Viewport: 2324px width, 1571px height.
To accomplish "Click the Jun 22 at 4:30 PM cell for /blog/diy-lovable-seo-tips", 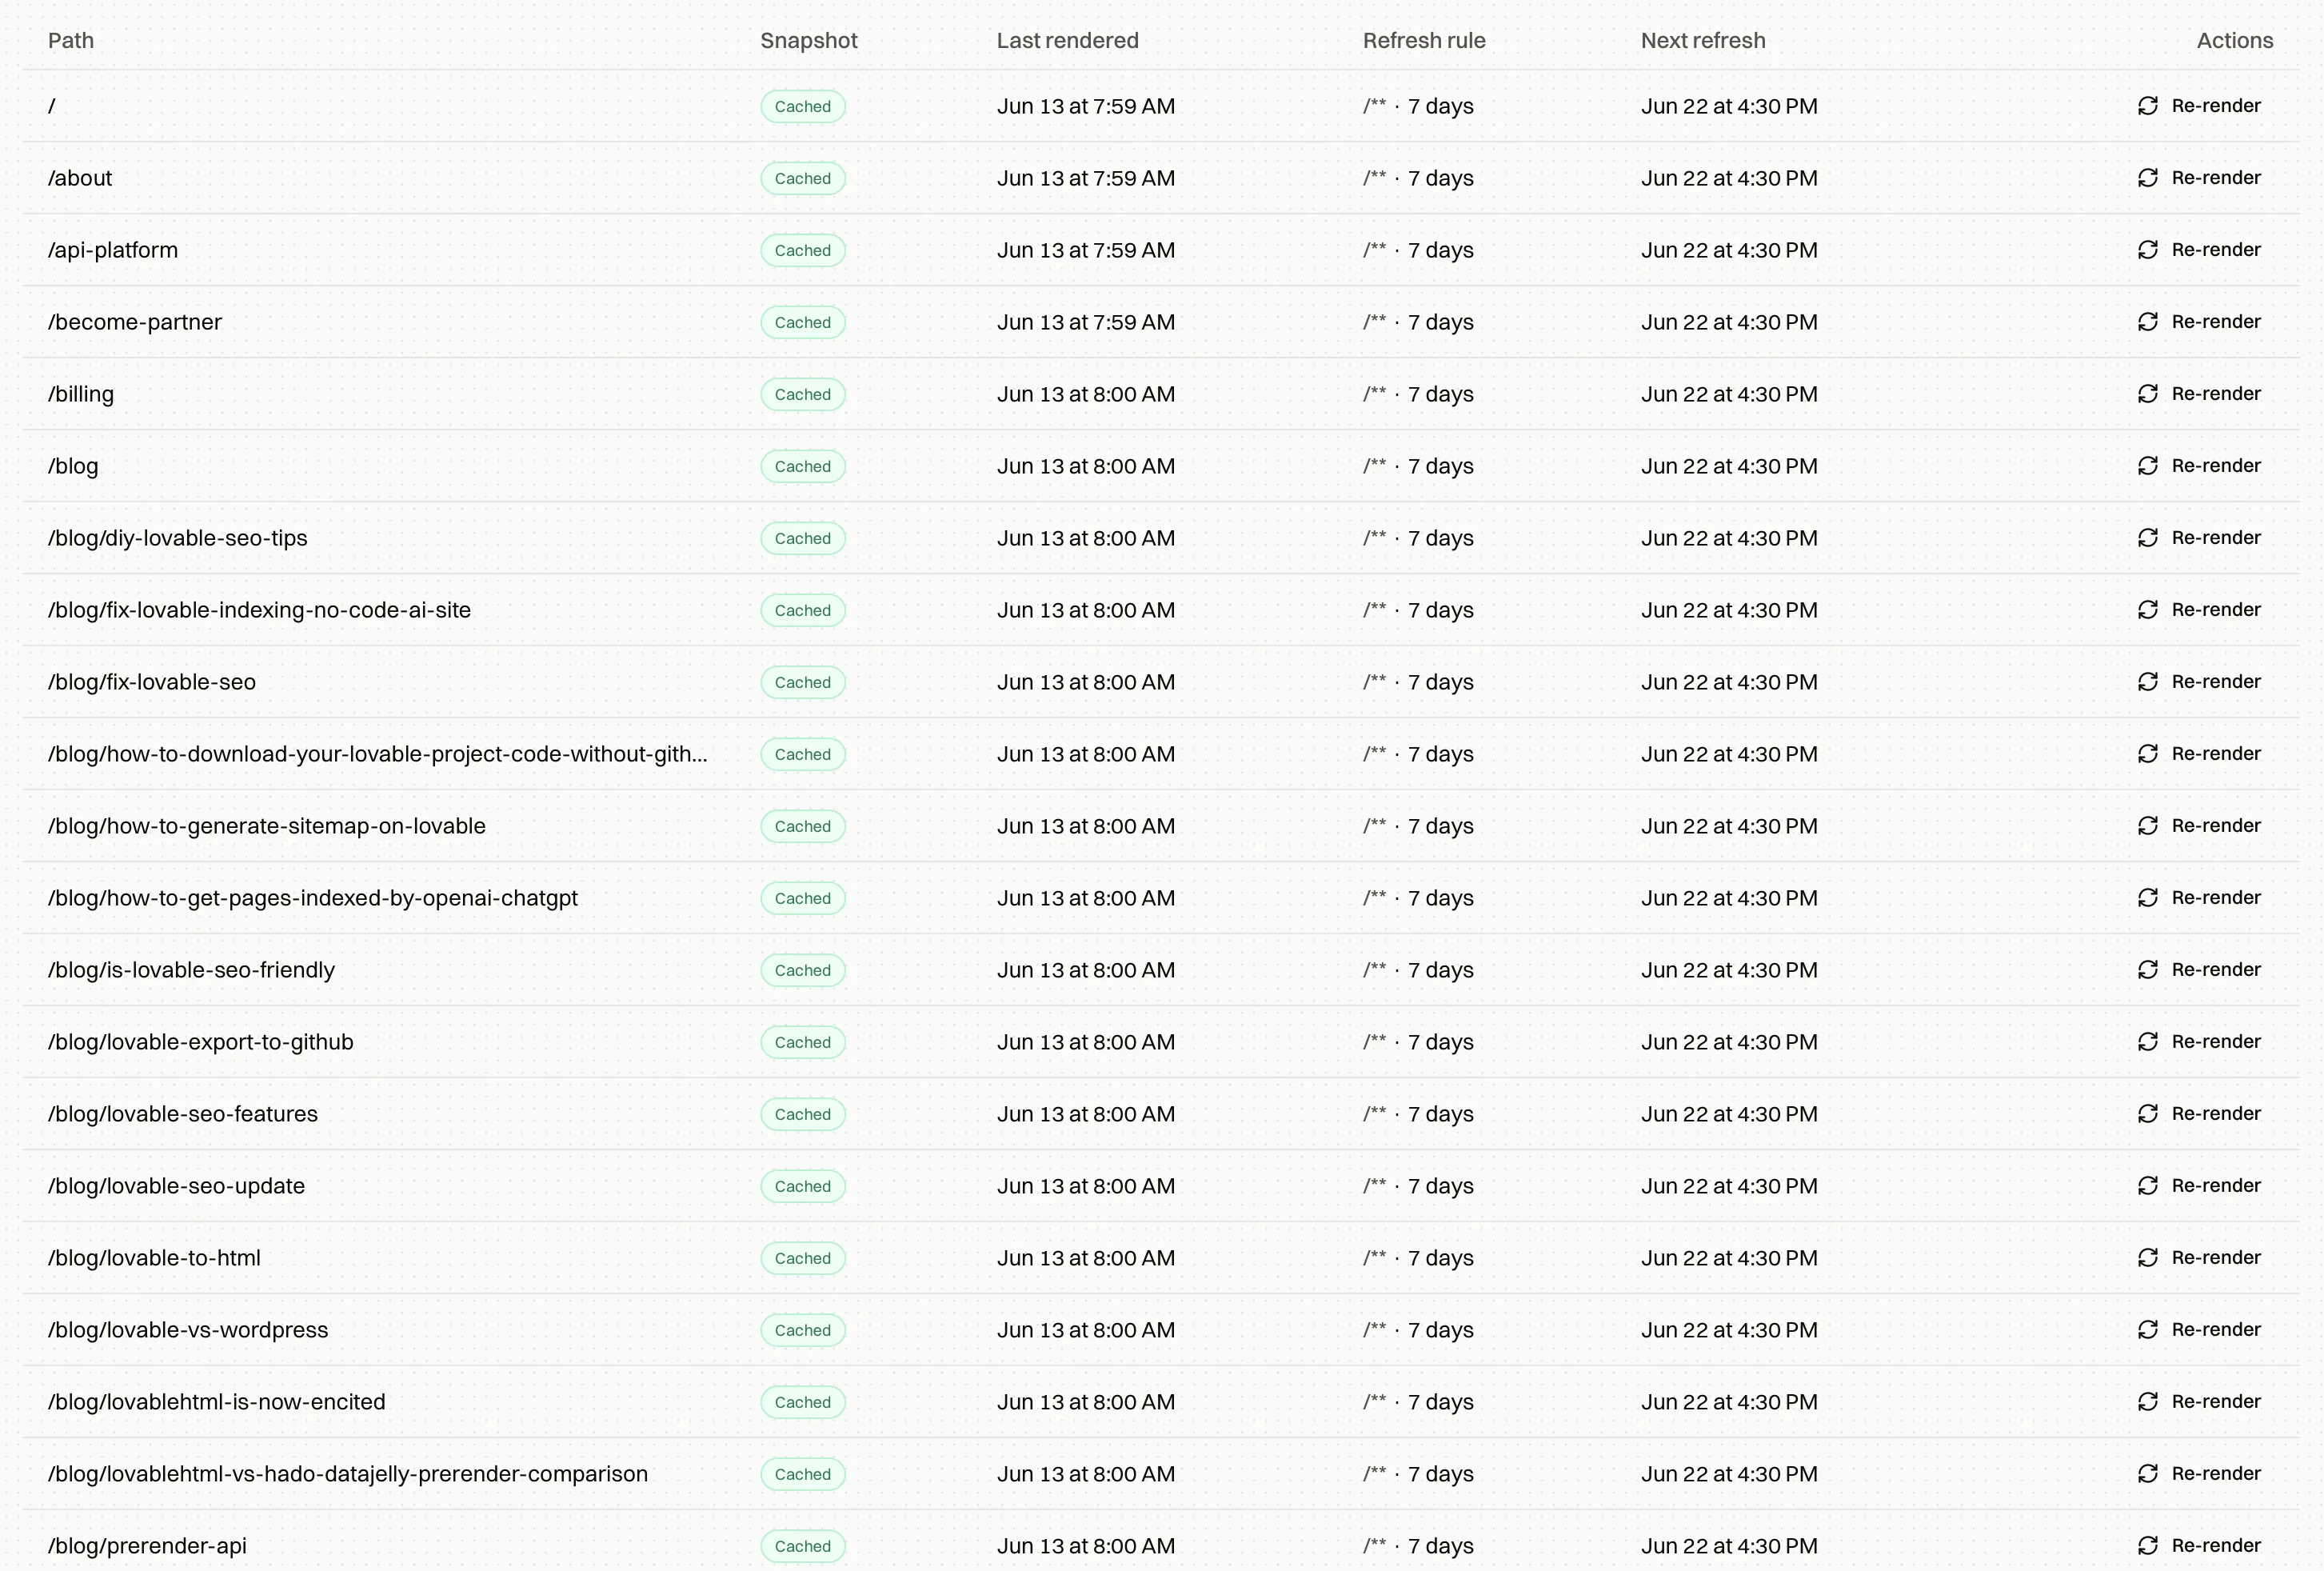I will pyautogui.click(x=1729, y=538).
